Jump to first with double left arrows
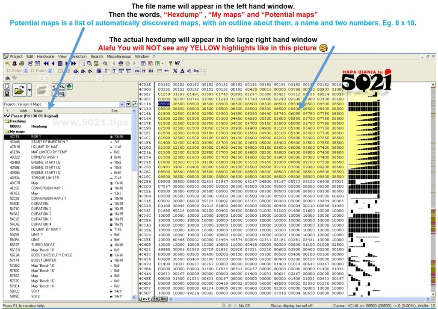438x309 pixels. [46, 63]
